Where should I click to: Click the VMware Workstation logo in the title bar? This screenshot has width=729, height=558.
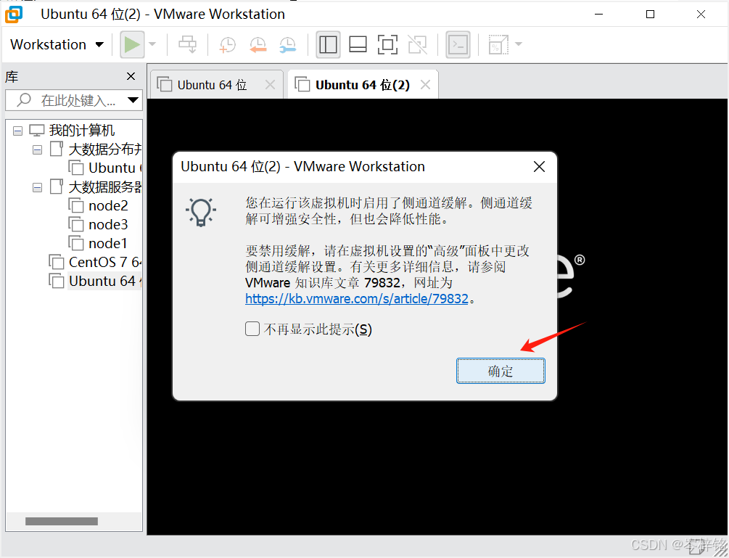tap(14, 14)
